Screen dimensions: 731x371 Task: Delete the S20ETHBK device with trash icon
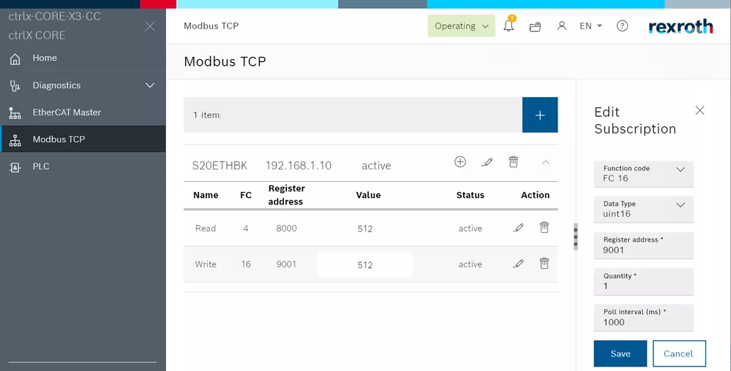514,162
